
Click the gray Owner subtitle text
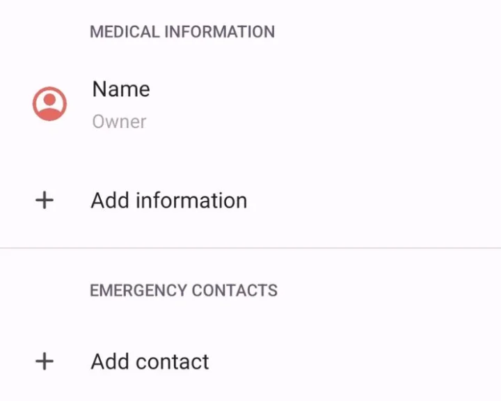tap(119, 122)
